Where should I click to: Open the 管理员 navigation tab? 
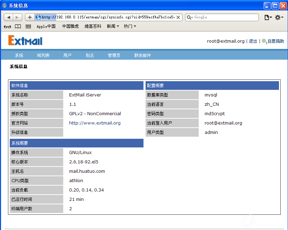coord(114,56)
